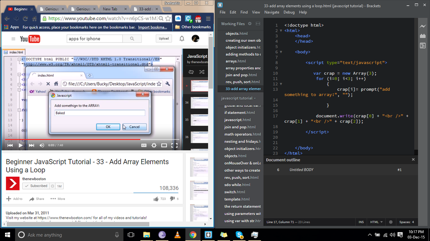
Task: Click iCloud extension icon in Chrome
Action: [x=178, y=18]
